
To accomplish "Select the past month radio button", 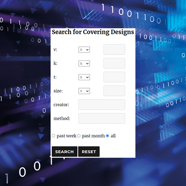I will pos(79,136).
